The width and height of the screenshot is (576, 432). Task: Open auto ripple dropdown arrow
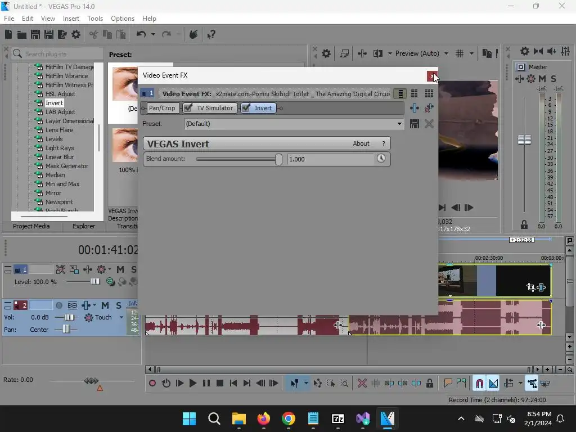click(x=520, y=384)
